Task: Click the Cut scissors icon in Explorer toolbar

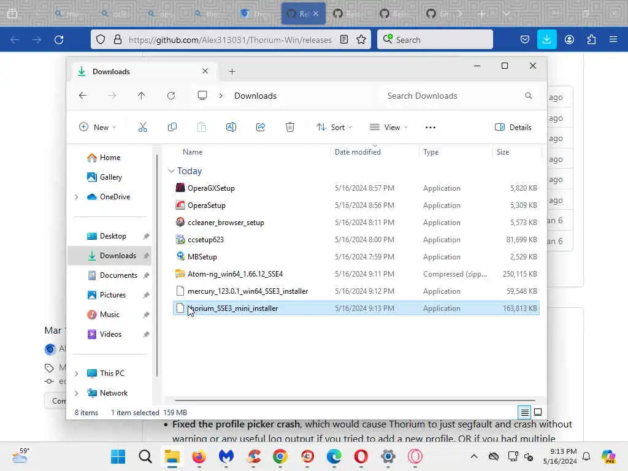Action: [x=142, y=128]
